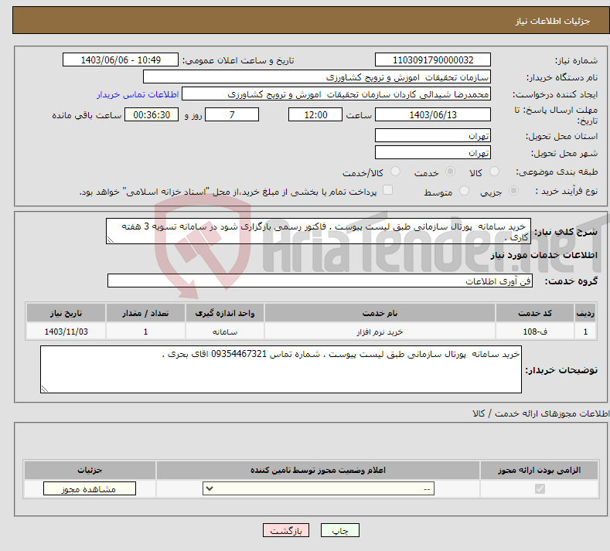Click the شرح کلی نیاز text area

(319, 231)
